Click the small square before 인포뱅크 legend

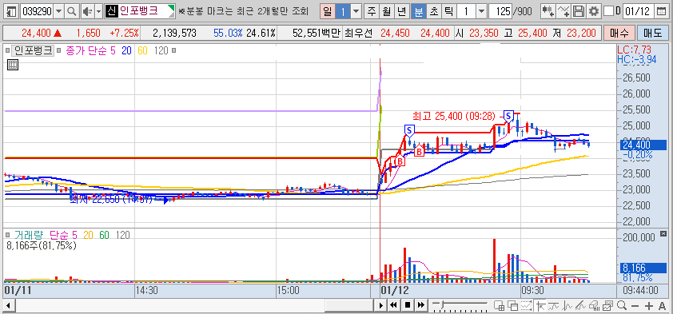click(8, 51)
